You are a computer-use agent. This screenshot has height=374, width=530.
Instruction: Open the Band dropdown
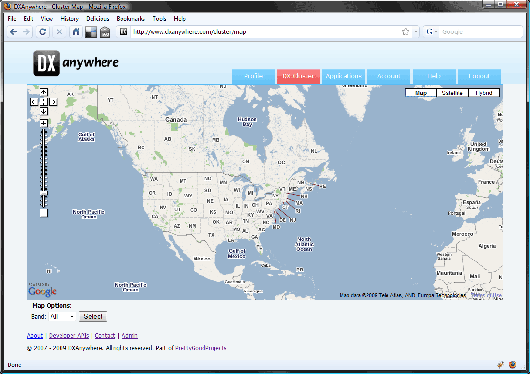pyautogui.click(x=62, y=316)
